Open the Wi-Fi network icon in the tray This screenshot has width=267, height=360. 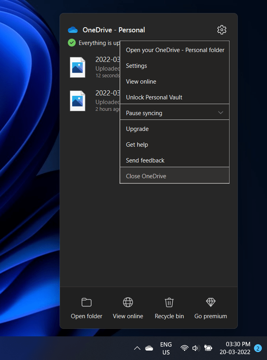click(184, 348)
